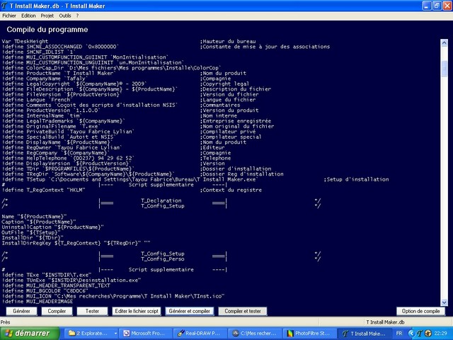Viewport: 453px width, 340px height.
Task: Click line '!define CompanyName `Tafaly`'
Action: click(x=44, y=79)
